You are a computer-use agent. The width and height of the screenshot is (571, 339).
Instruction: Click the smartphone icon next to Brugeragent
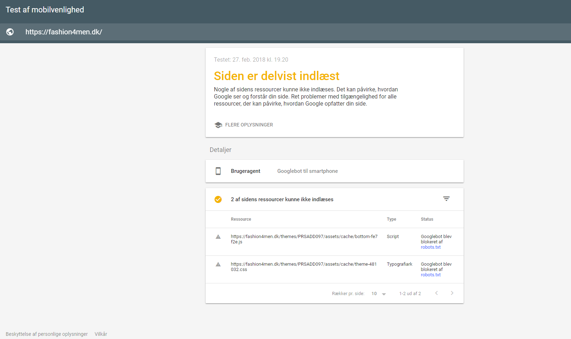218,171
